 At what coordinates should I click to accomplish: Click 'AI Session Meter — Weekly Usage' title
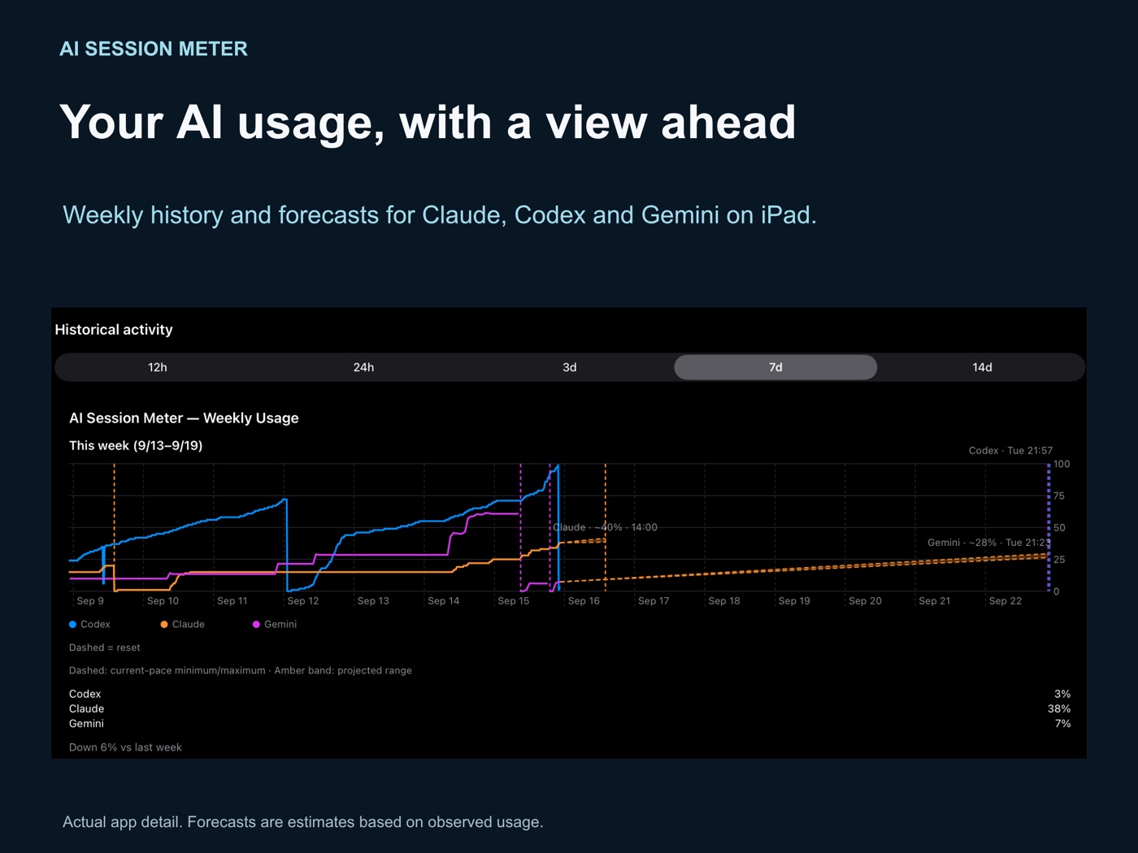pyautogui.click(x=184, y=418)
